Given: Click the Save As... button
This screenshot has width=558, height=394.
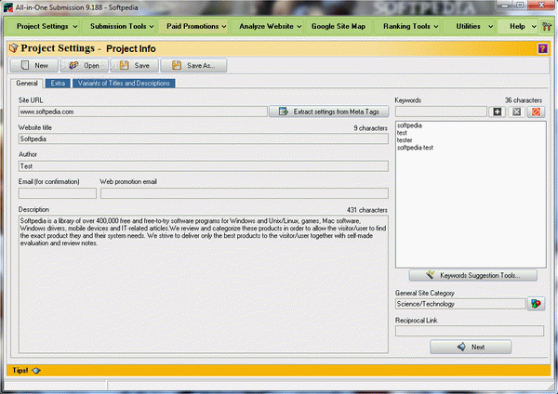Looking at the screenshot, I should pos(194,65).
